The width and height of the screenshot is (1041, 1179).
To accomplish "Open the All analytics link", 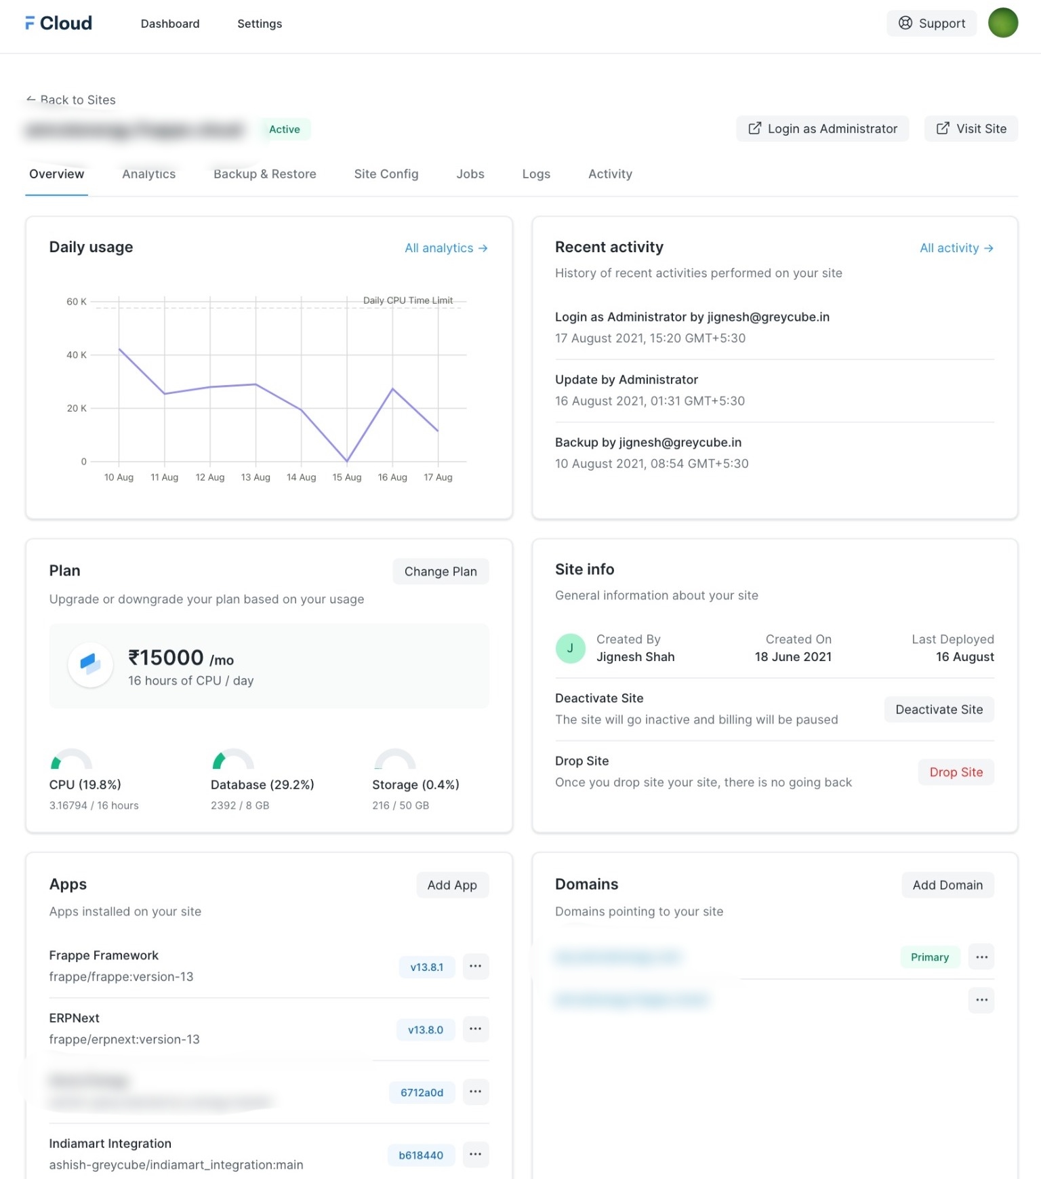I will tap(445, 248).
